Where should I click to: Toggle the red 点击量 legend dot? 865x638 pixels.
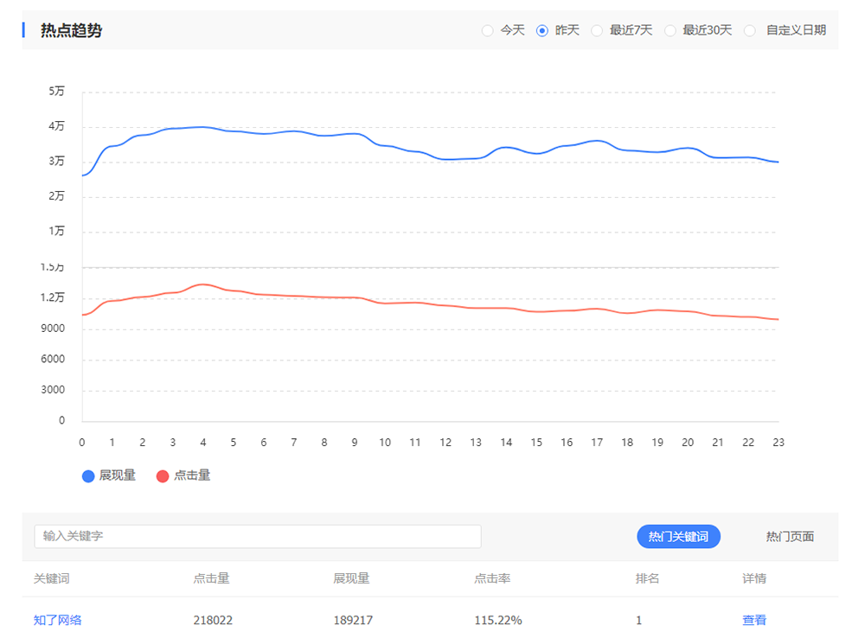[163, 475]
